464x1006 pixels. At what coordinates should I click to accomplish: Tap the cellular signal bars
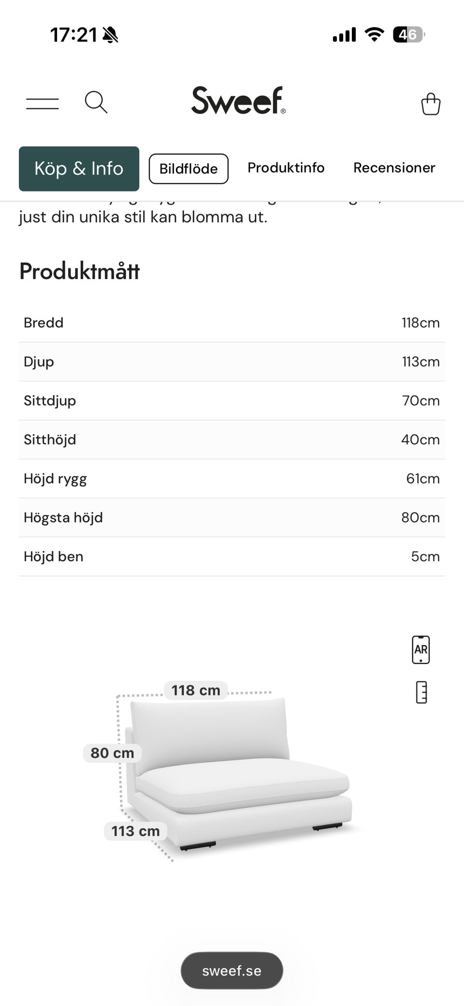(344, 35)
